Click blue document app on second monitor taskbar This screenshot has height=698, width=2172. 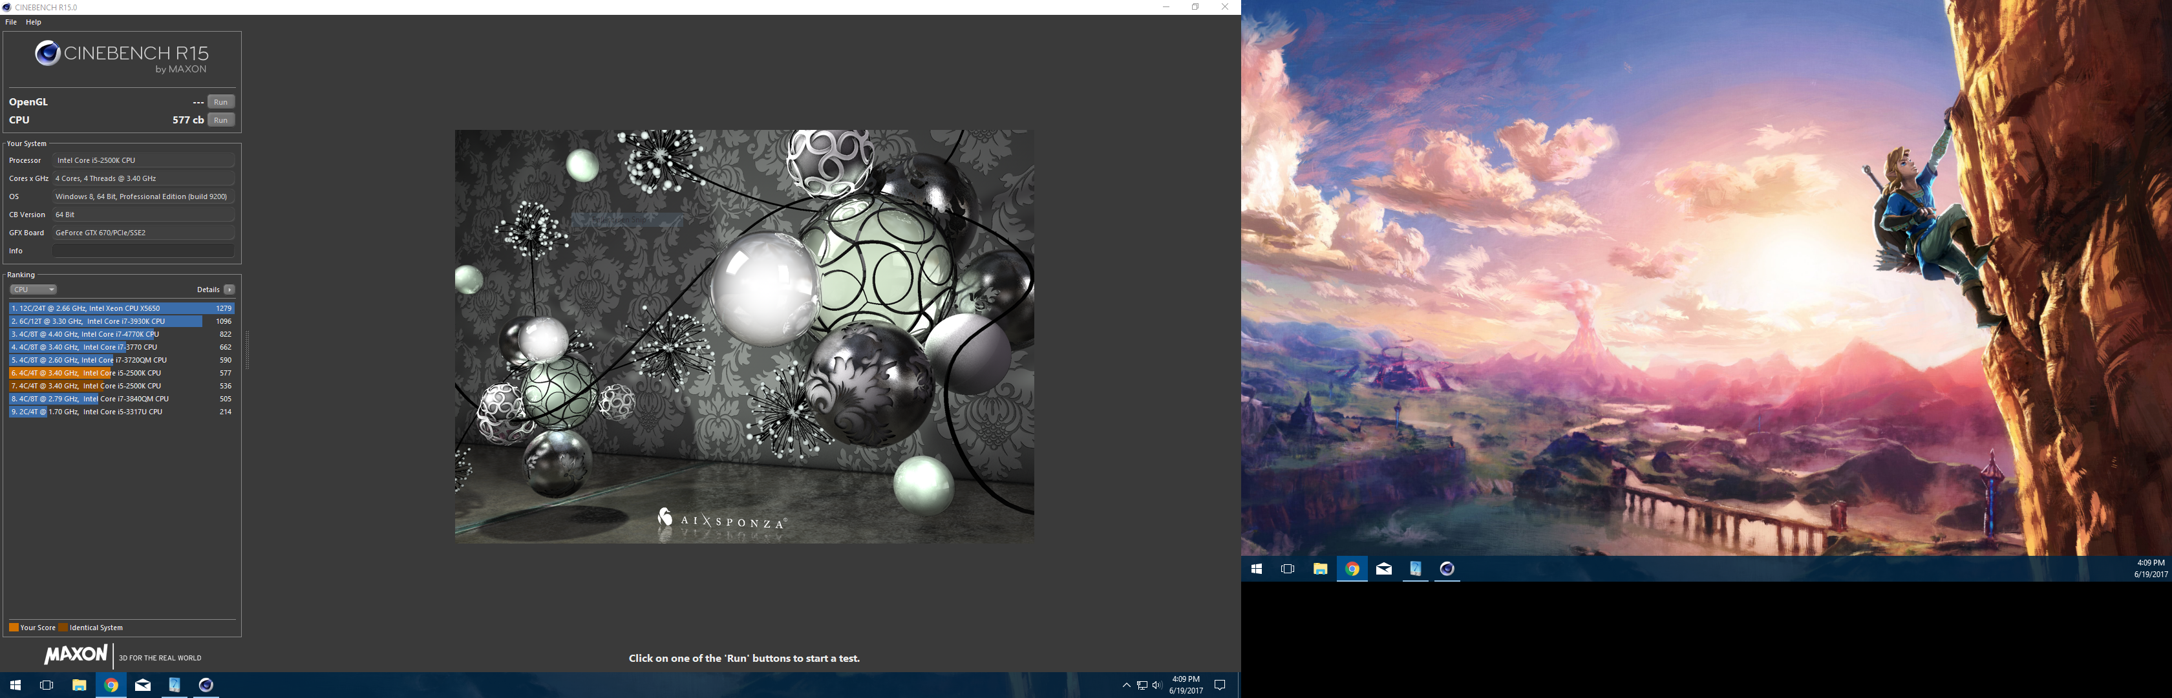pos(1416,569)
